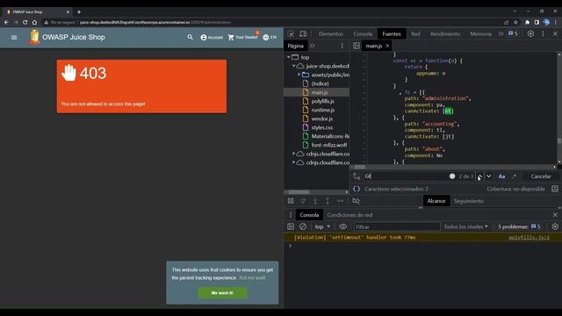Open the Red network tab
562x316 pixels.
pyautogui.click(x=415, y=33)
